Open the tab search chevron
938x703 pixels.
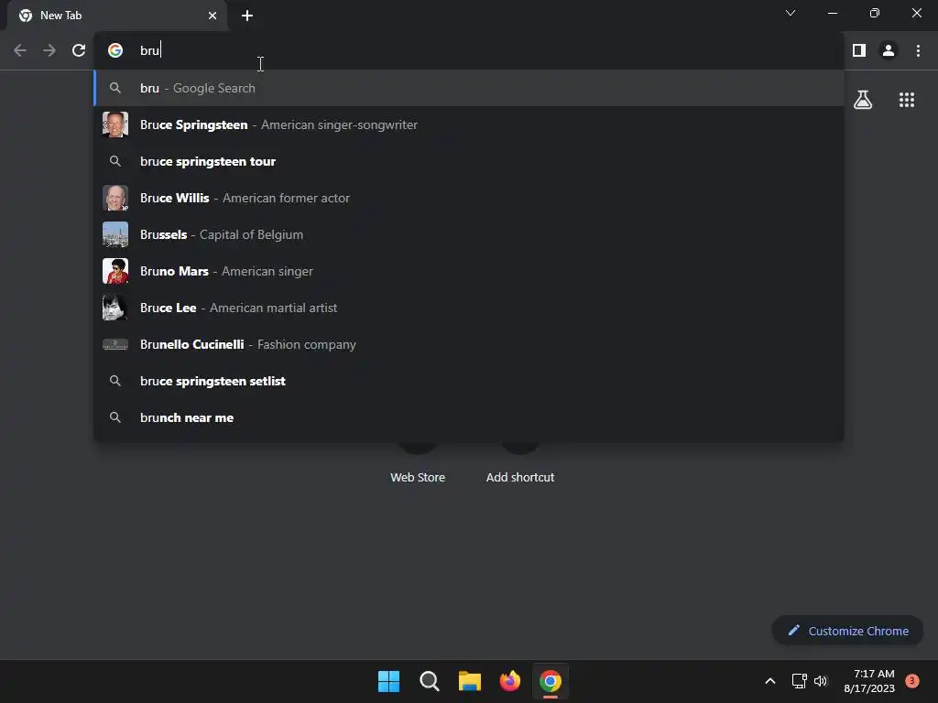pos(791,13)
